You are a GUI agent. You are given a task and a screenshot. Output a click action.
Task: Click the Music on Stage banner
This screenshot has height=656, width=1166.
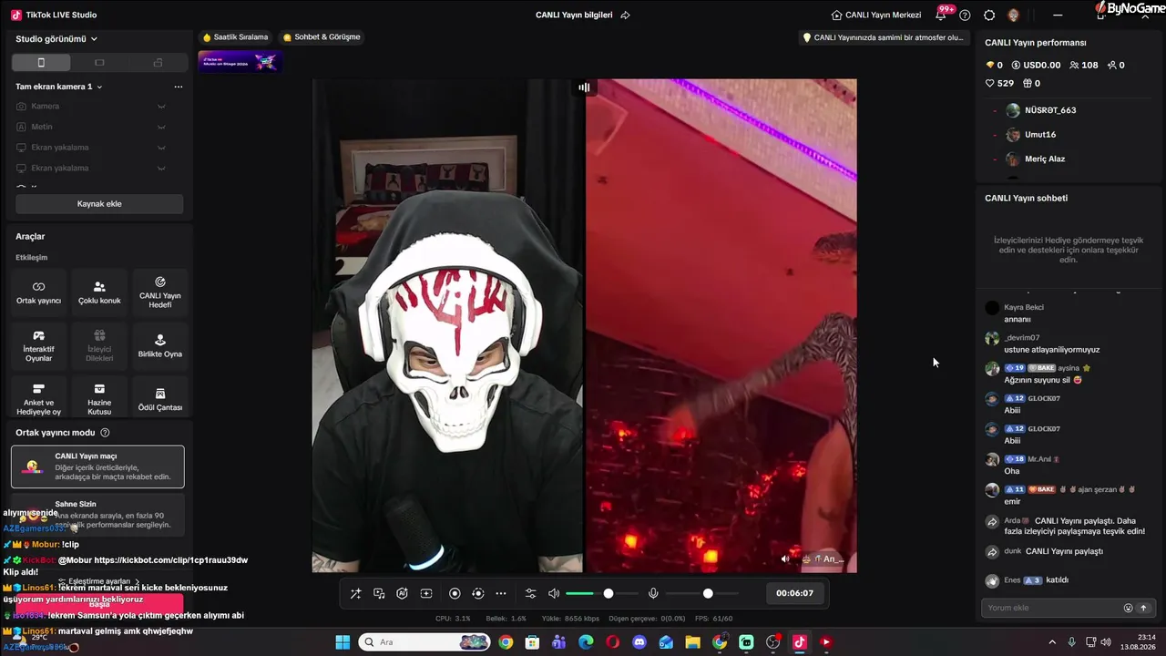coord(240,61)
